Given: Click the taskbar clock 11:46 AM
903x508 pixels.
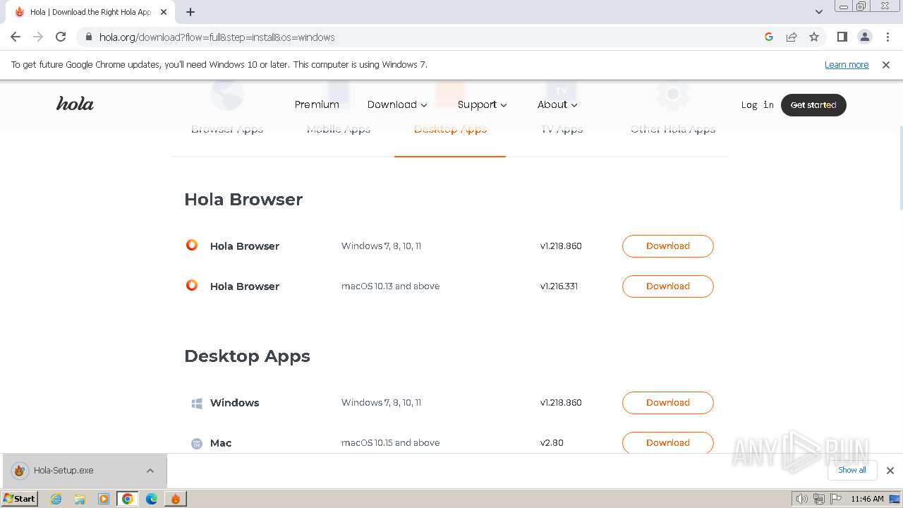Looking at the screenshot, I should tap(867, 499).
